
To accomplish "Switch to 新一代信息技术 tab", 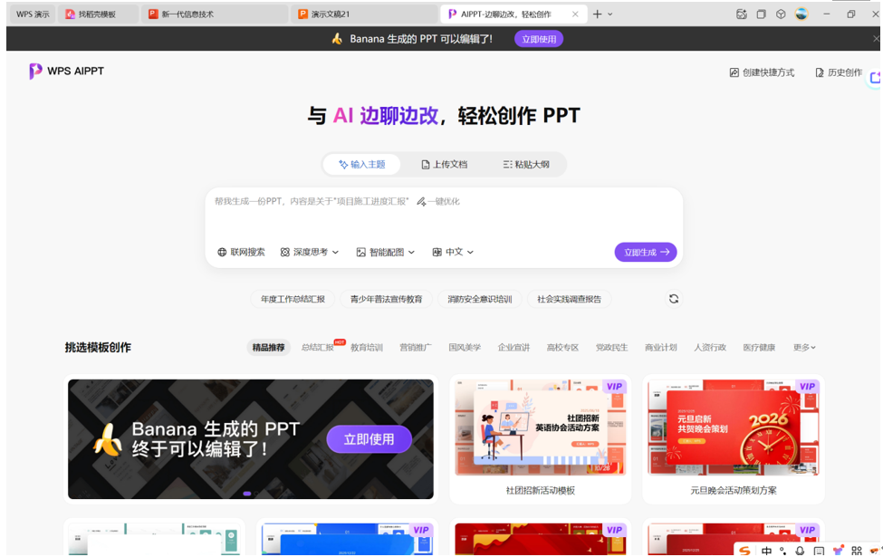I will (x=214, y=14).
